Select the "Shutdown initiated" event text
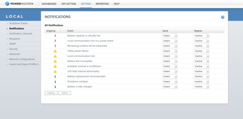This screenshot has width=243, height=119. (x=78, y=82)
